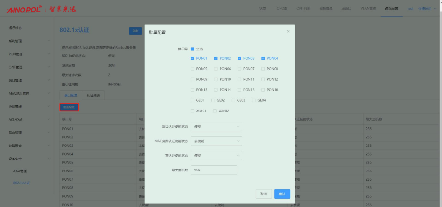Viewport: 442px width, 207px height.
Task: Enable the GE01 port checkbox
Action: click(x=193, y=100)
